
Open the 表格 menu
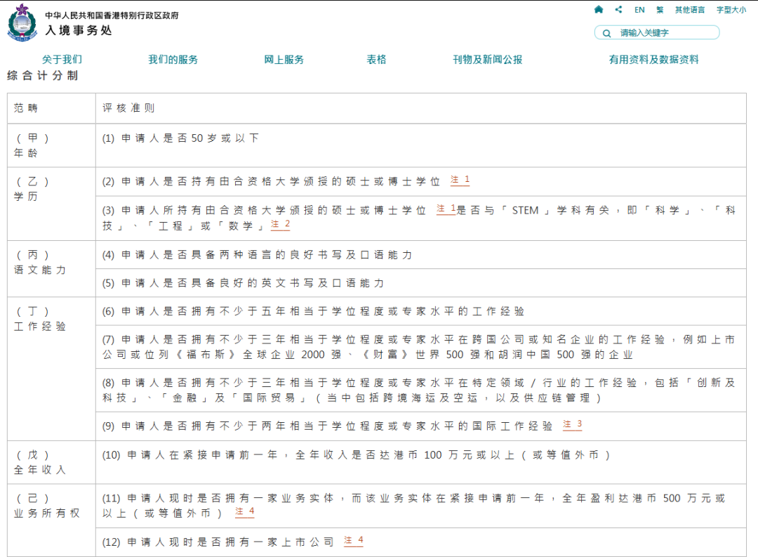click(x=376, y=60)
